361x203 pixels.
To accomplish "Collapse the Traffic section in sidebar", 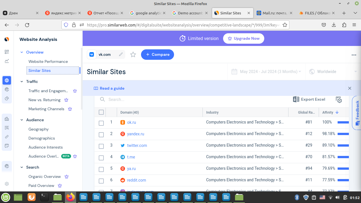I will [22, 81].
